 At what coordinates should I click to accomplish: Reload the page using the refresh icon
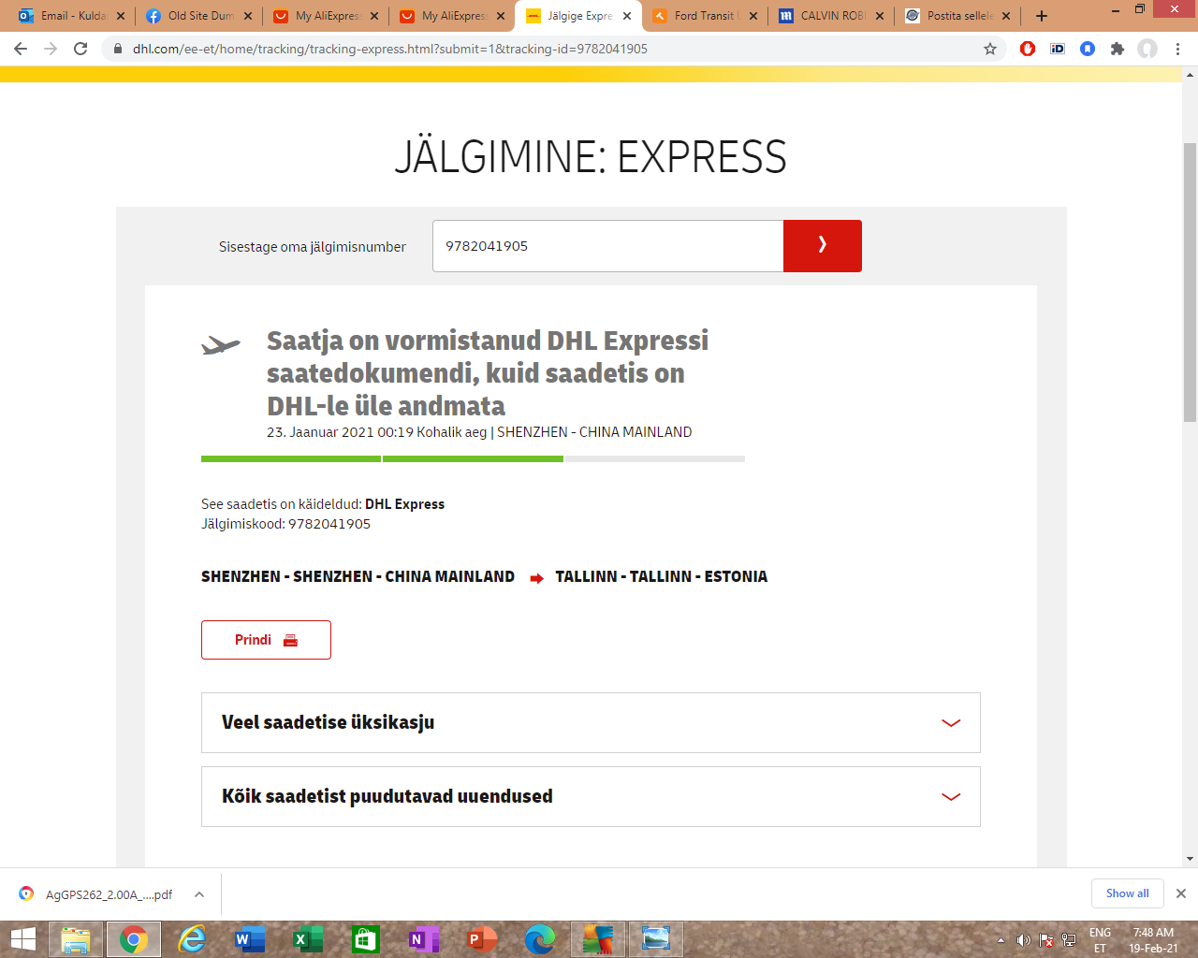pos(80,49)
